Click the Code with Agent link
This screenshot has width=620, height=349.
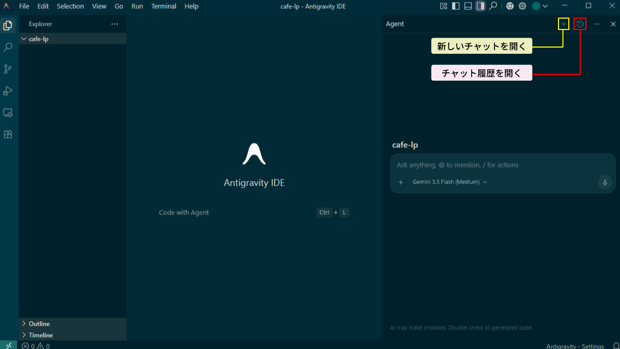pos(184,213)
